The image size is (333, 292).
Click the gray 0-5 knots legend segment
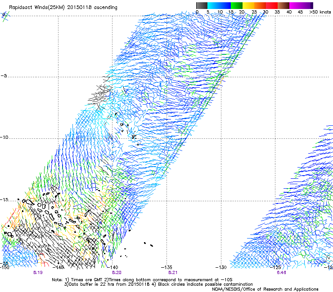coord(202,5)
